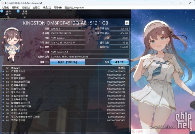Open the 硬盘(D) disk menu
This screenshot has height=134, width=195.
click(x=47, y=8)
